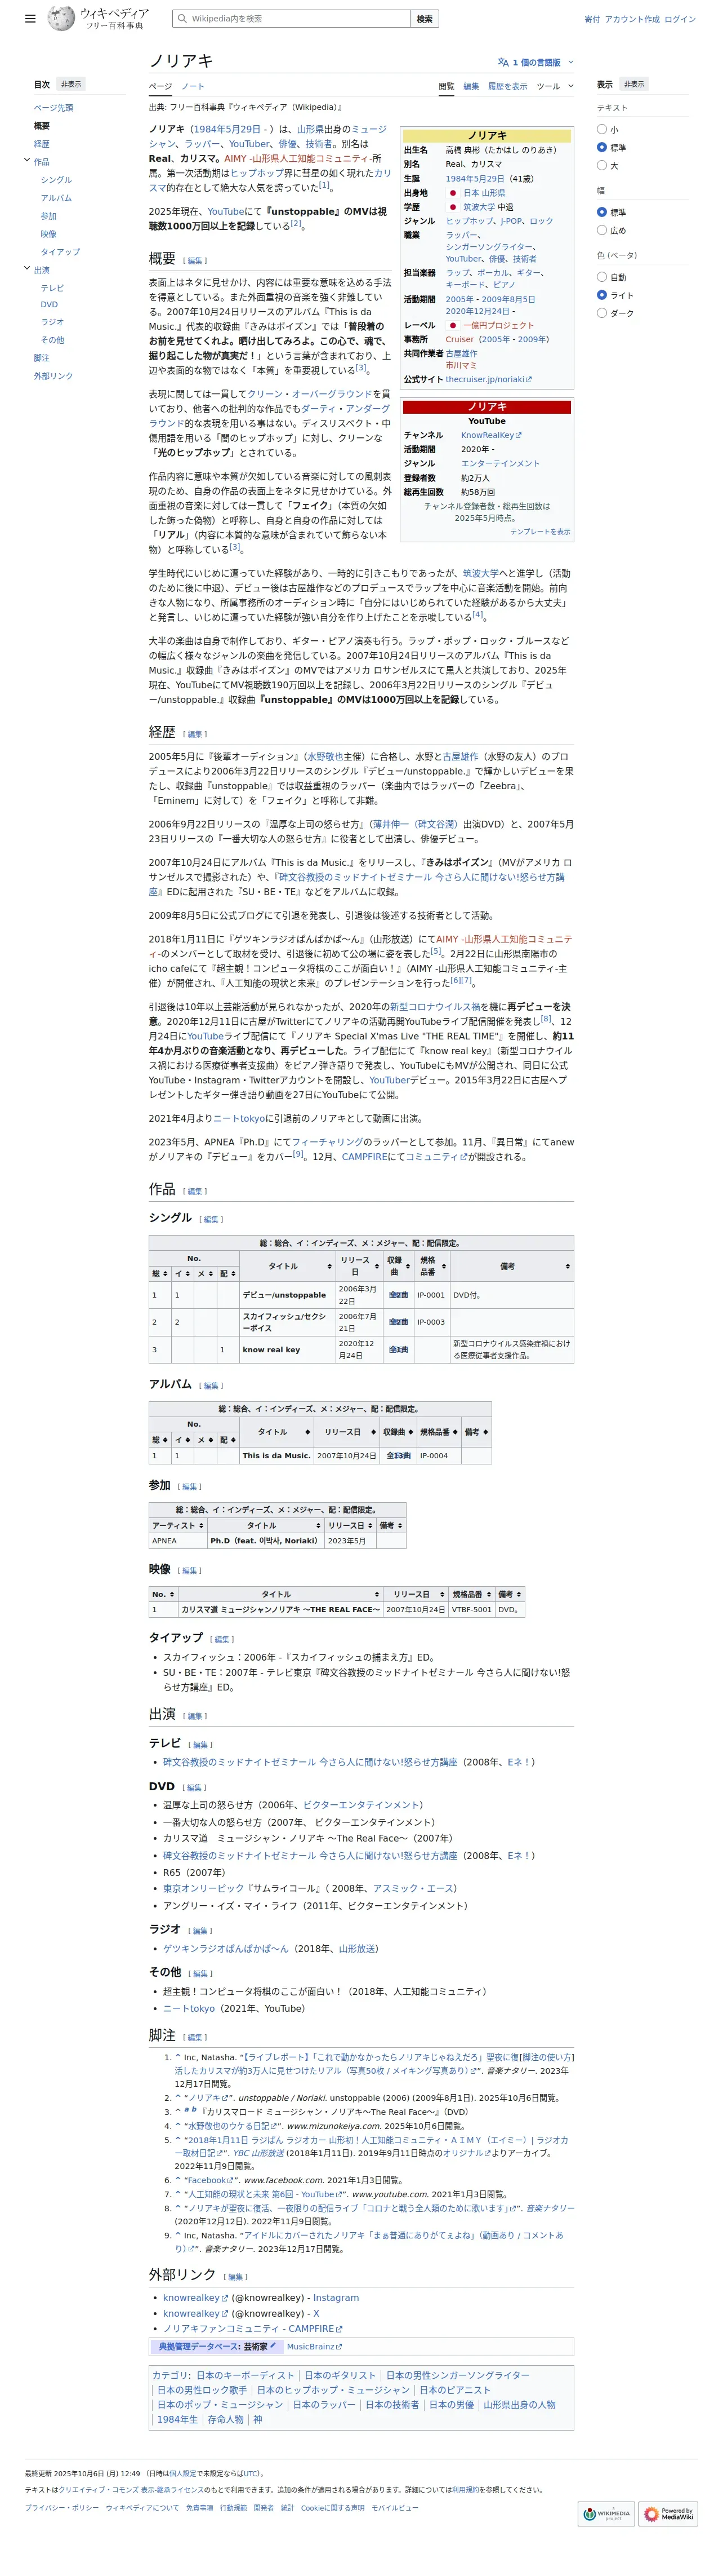Open the 履歴を表示 tab
This screenshot has height=2576, width=723.
507,86
